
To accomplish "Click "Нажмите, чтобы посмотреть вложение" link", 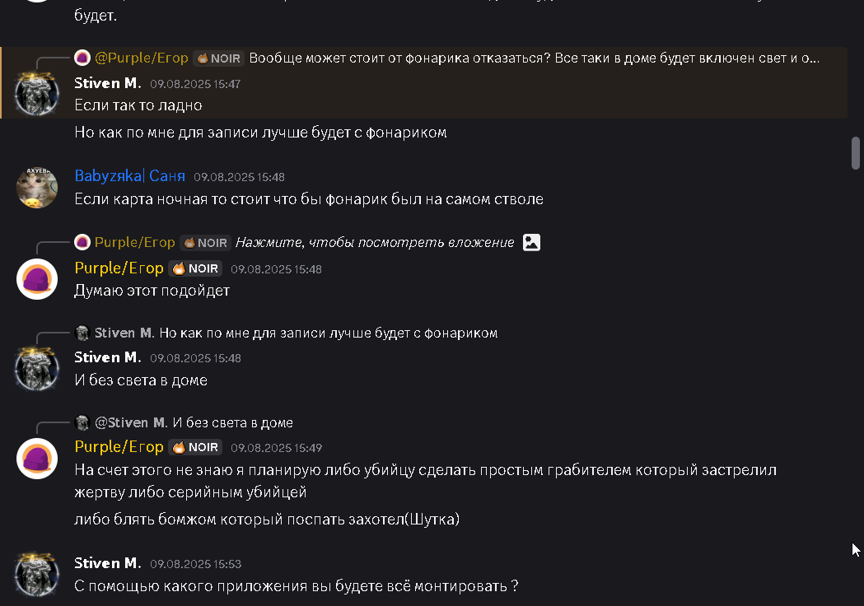I will point(375,243).
